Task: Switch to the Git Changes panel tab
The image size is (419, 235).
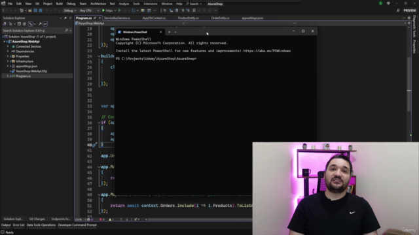Action: pyautogui.click(x=37, y=219)
